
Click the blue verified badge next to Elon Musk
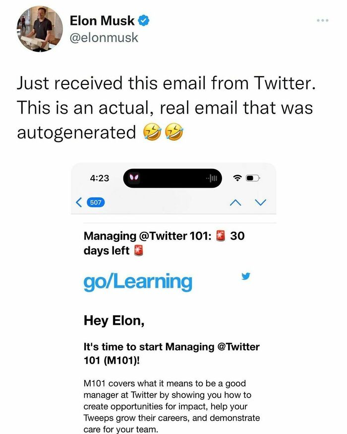click(x=143, y=20)
